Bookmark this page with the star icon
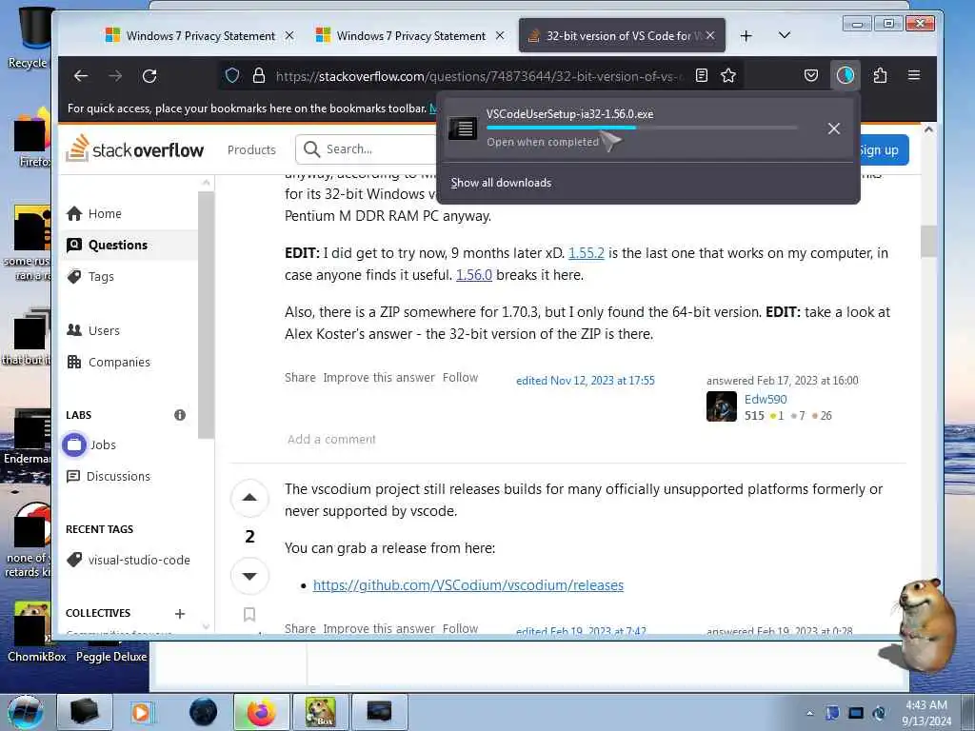 [x=728, y=76]
